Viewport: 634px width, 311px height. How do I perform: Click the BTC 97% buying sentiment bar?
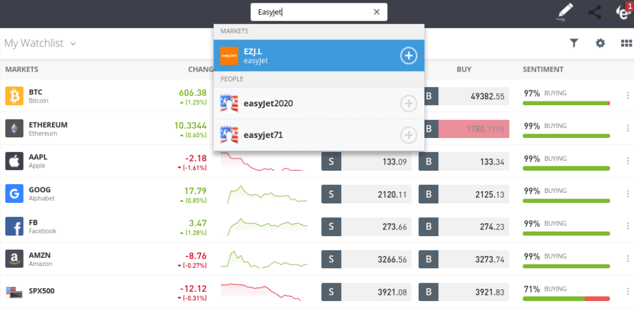point(566,103)
